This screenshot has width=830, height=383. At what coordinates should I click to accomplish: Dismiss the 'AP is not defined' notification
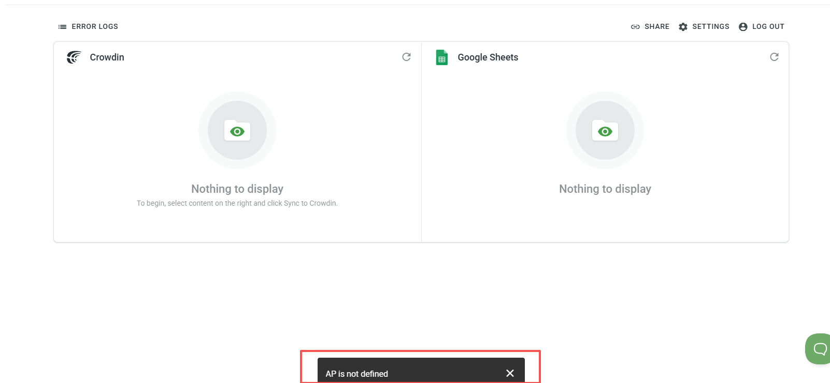click(510, 373)
